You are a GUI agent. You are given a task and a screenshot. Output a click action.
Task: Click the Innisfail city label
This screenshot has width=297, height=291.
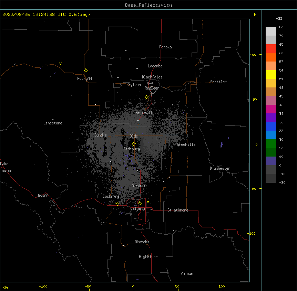click(x=143, y=113)
